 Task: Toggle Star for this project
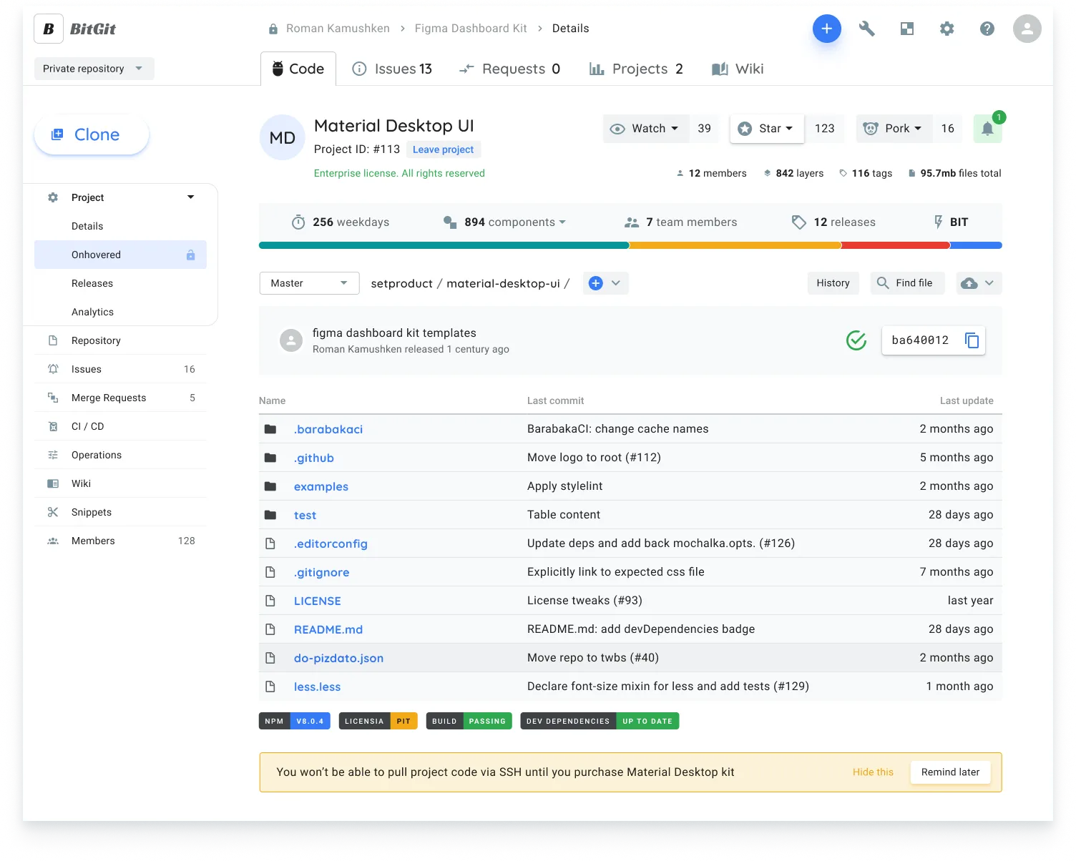(767, 129)
